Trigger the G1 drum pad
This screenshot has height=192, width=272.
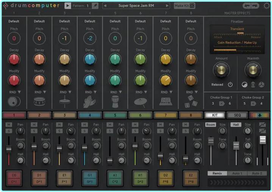tap(90, 178)
